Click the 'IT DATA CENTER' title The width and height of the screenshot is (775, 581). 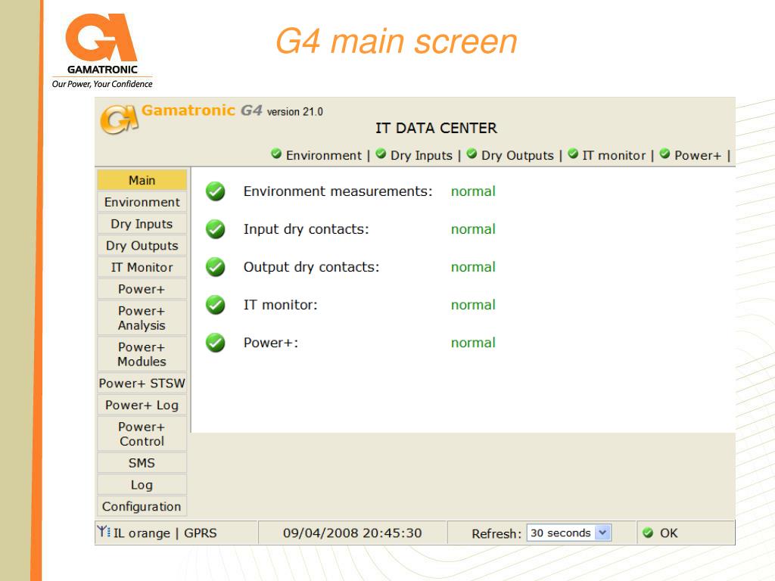[436, 128]
